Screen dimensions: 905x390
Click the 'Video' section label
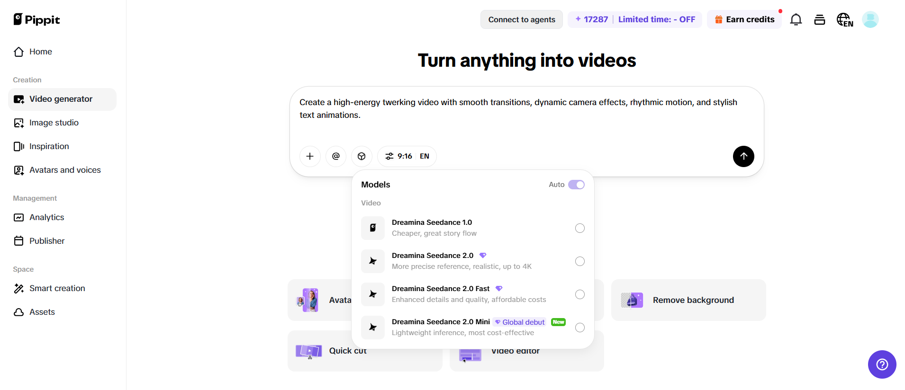click(371, 203)
